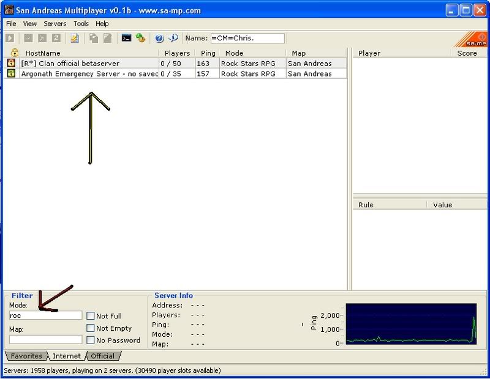
Task: Click the application icon in the title bar
Action: click(x=9, y=10)
